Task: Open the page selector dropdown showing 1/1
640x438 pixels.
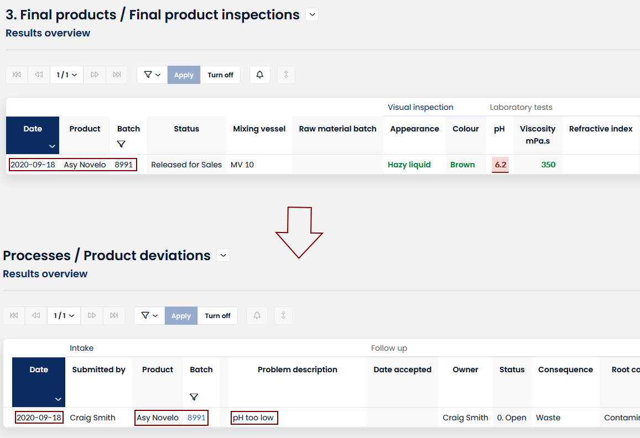Action: [66, 75]
